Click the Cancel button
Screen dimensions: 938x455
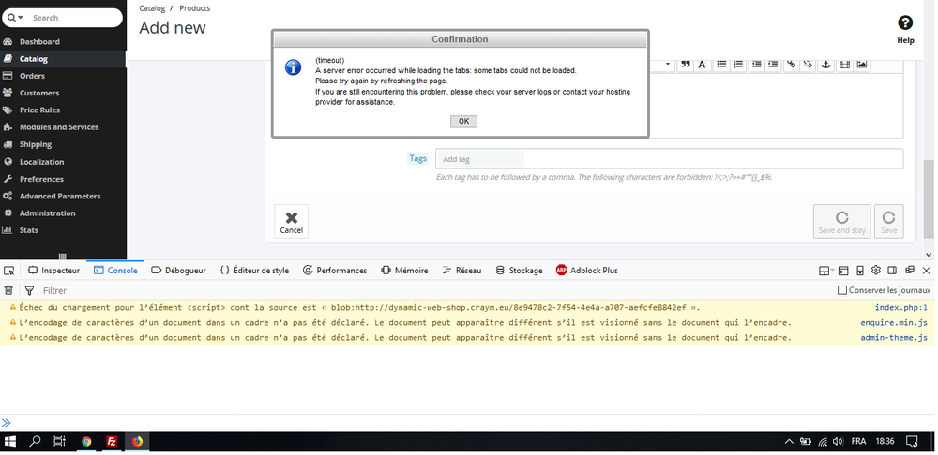point(292,222)
